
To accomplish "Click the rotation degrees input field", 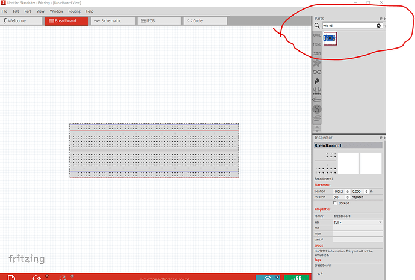I will 340,197.
